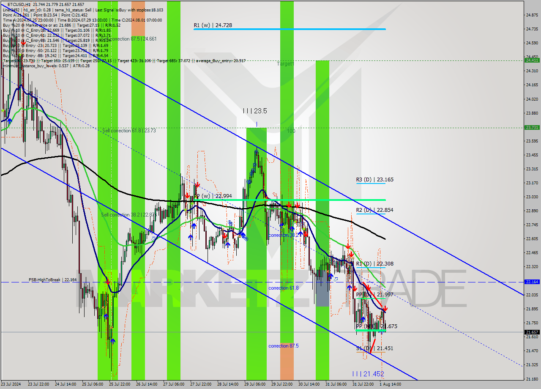Click the 31 Jul 22:00 time label

pyautogui.click(x=363, y=384)
